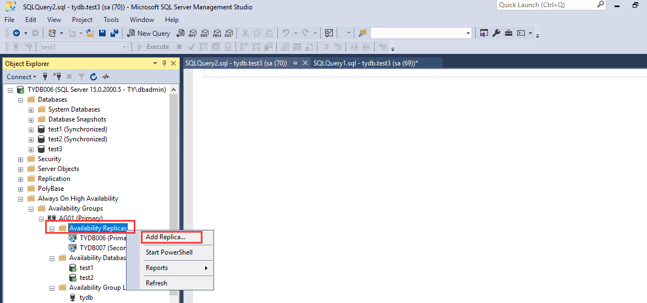Click the Database Engine Query icon
The width and height of the screenshot is (647, 303).
click(x=180, y=33)
